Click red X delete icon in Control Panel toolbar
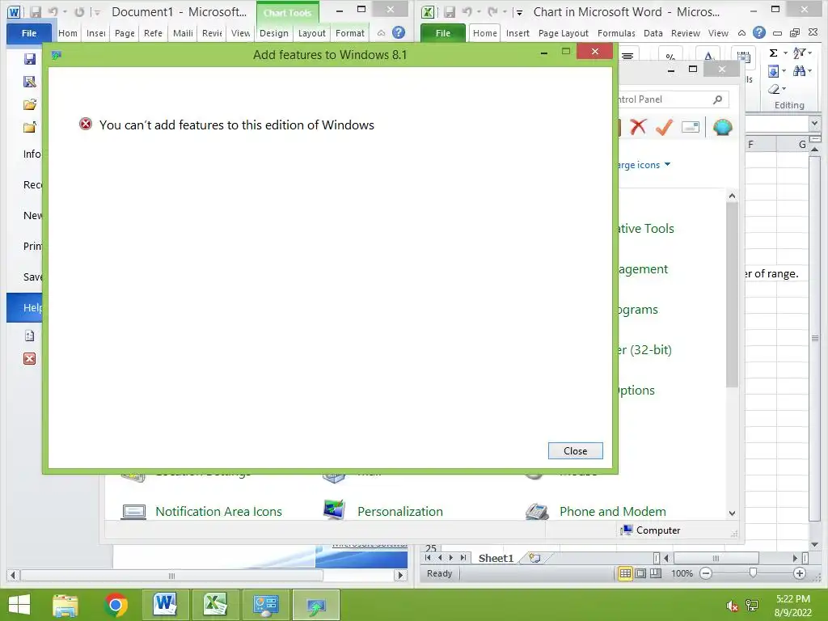Image resolution: width=828 pixels, height=621 pixels. click(638, 127)
